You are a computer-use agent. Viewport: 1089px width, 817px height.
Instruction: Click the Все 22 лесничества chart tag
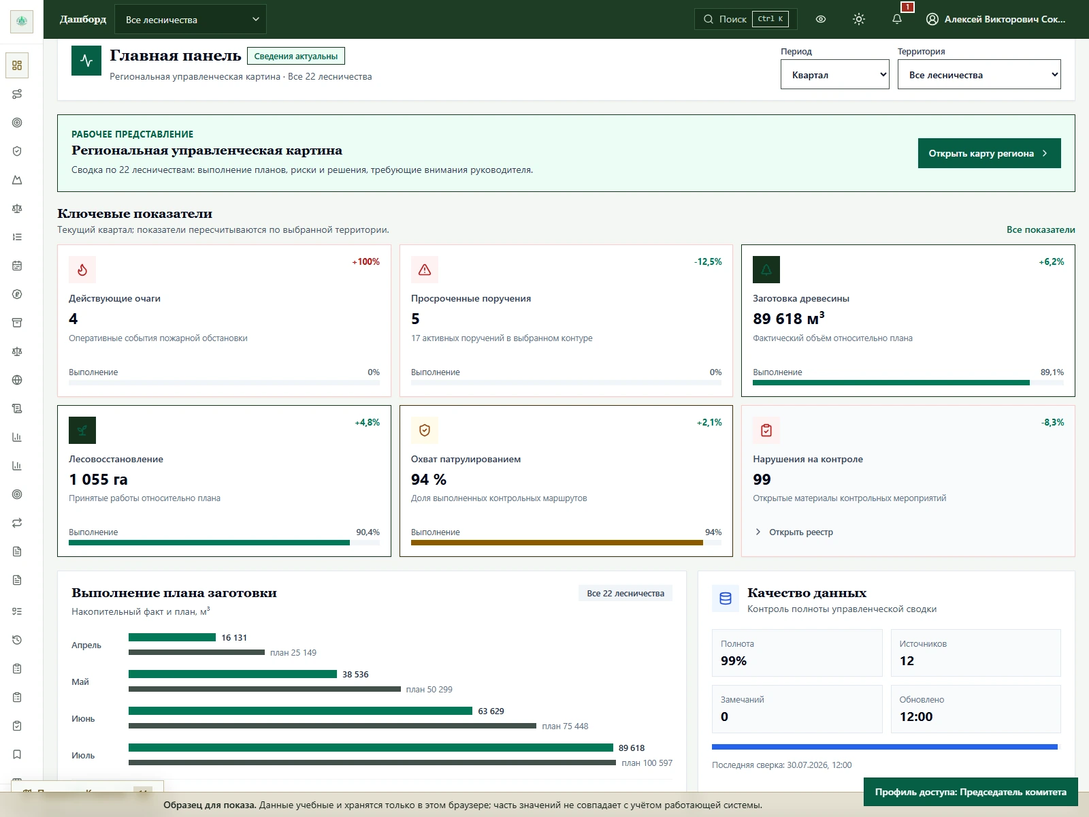(x=625, y=593)
